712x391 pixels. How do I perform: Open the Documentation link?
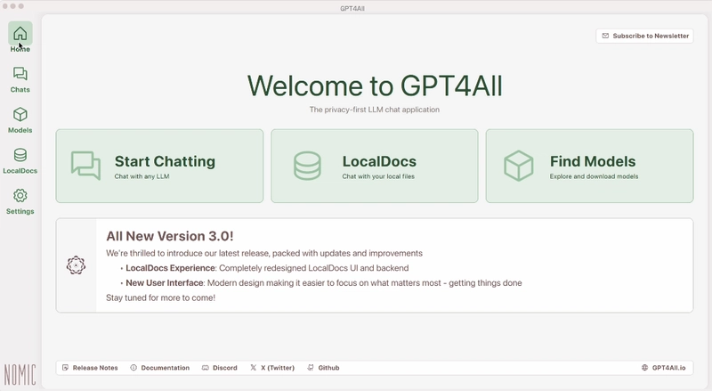(160, 368)
